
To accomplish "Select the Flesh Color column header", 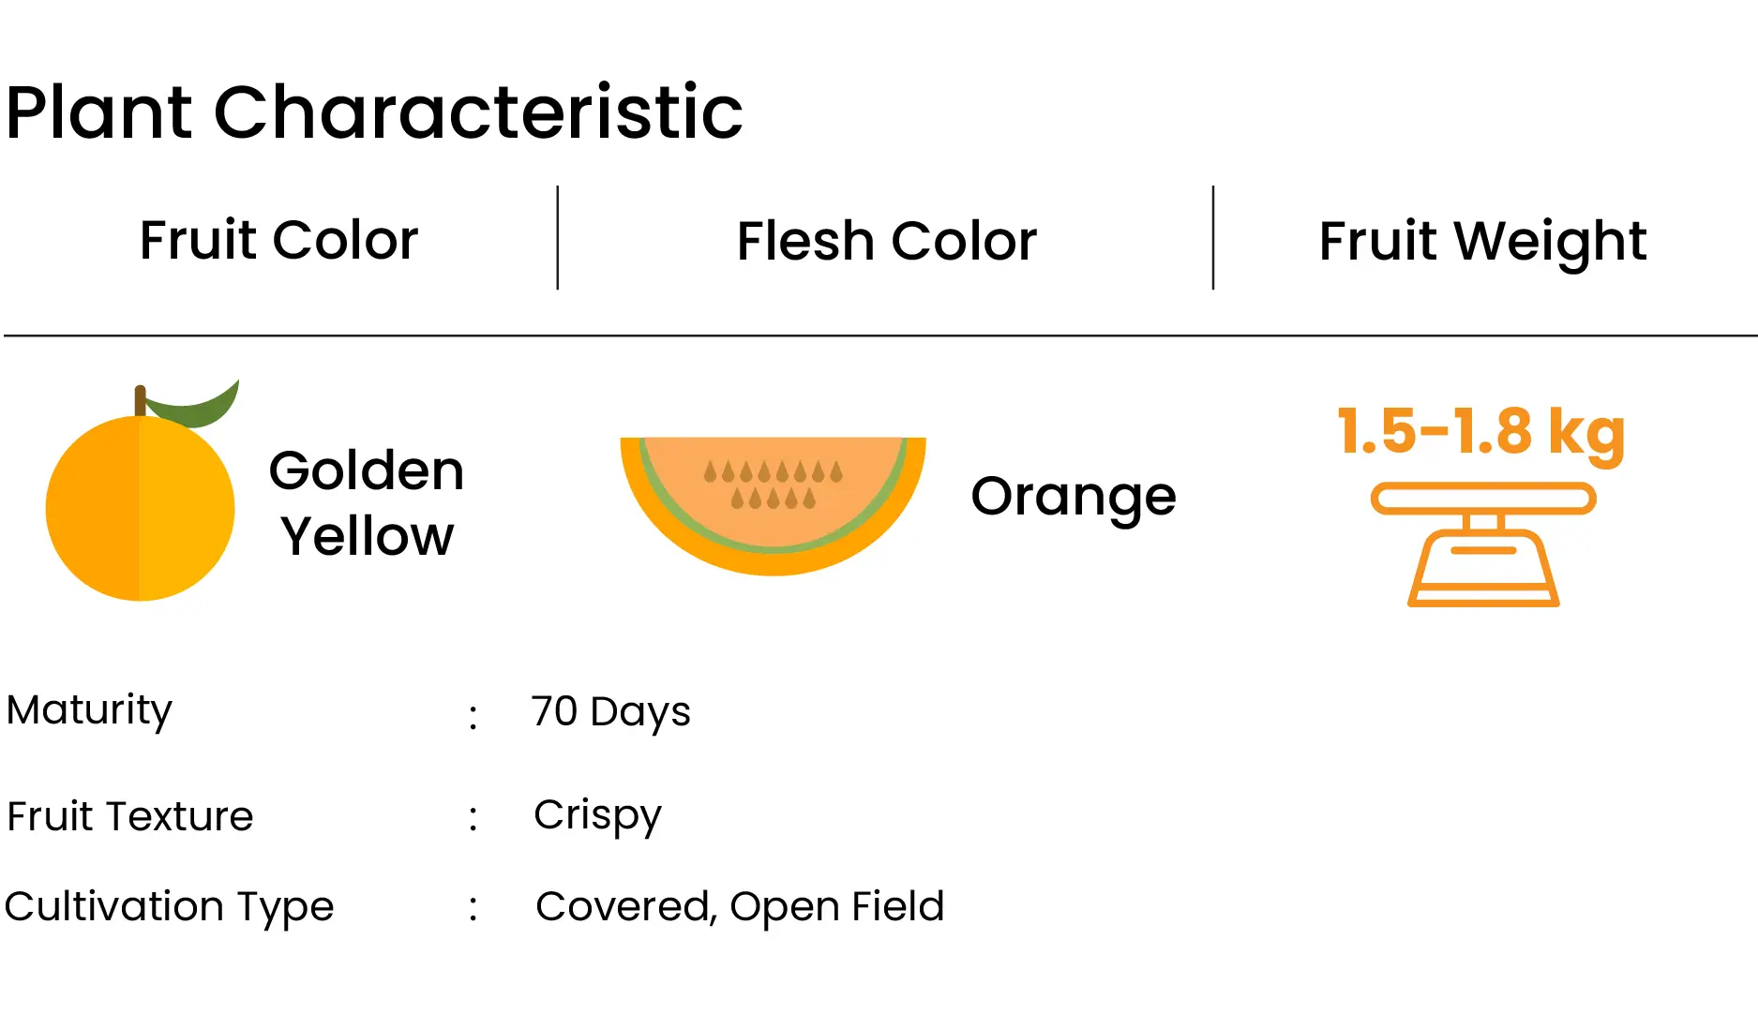I will tap(887, 241).
